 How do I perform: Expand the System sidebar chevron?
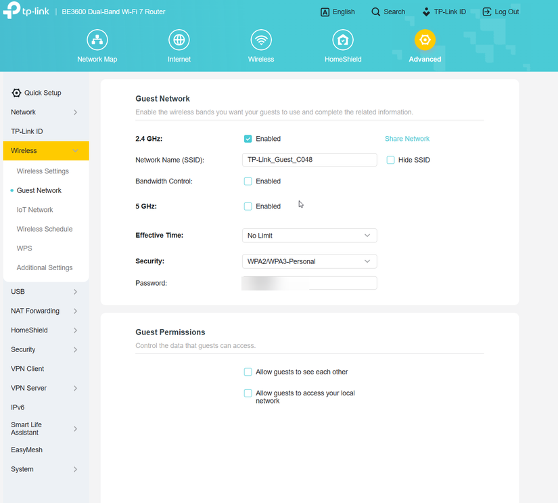pyautogui.click(x=76, y=470)
